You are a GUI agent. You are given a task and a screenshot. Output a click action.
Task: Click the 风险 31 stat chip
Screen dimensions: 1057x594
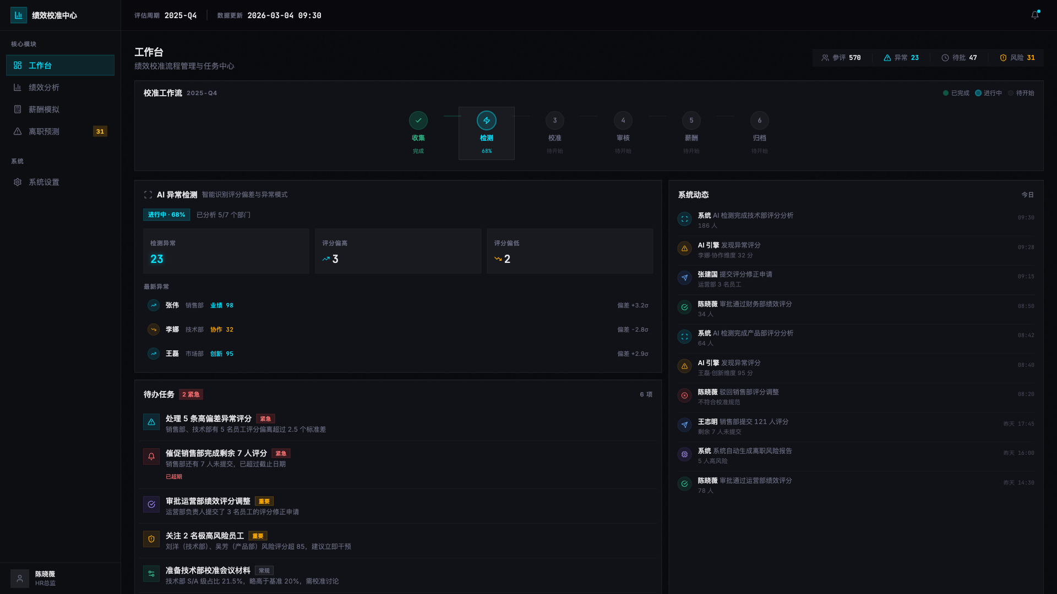click(x=1017, y=58)
